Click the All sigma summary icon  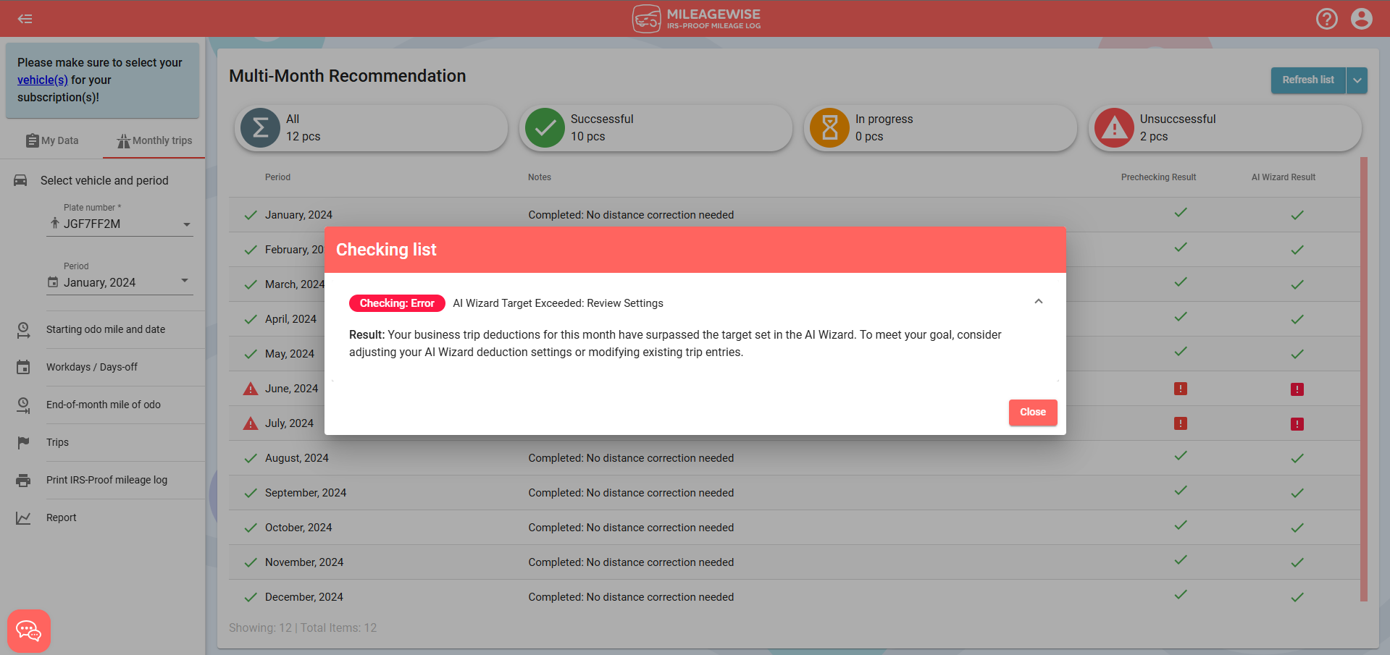pos(260,128)
